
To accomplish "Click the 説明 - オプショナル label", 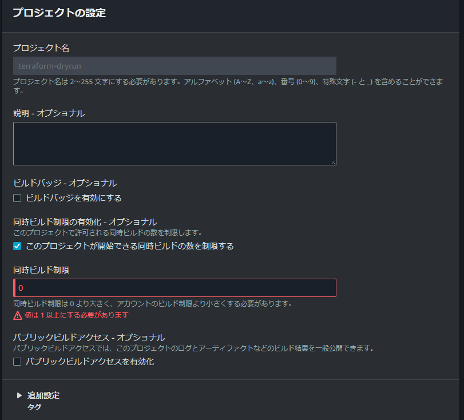I will (49, 113).
